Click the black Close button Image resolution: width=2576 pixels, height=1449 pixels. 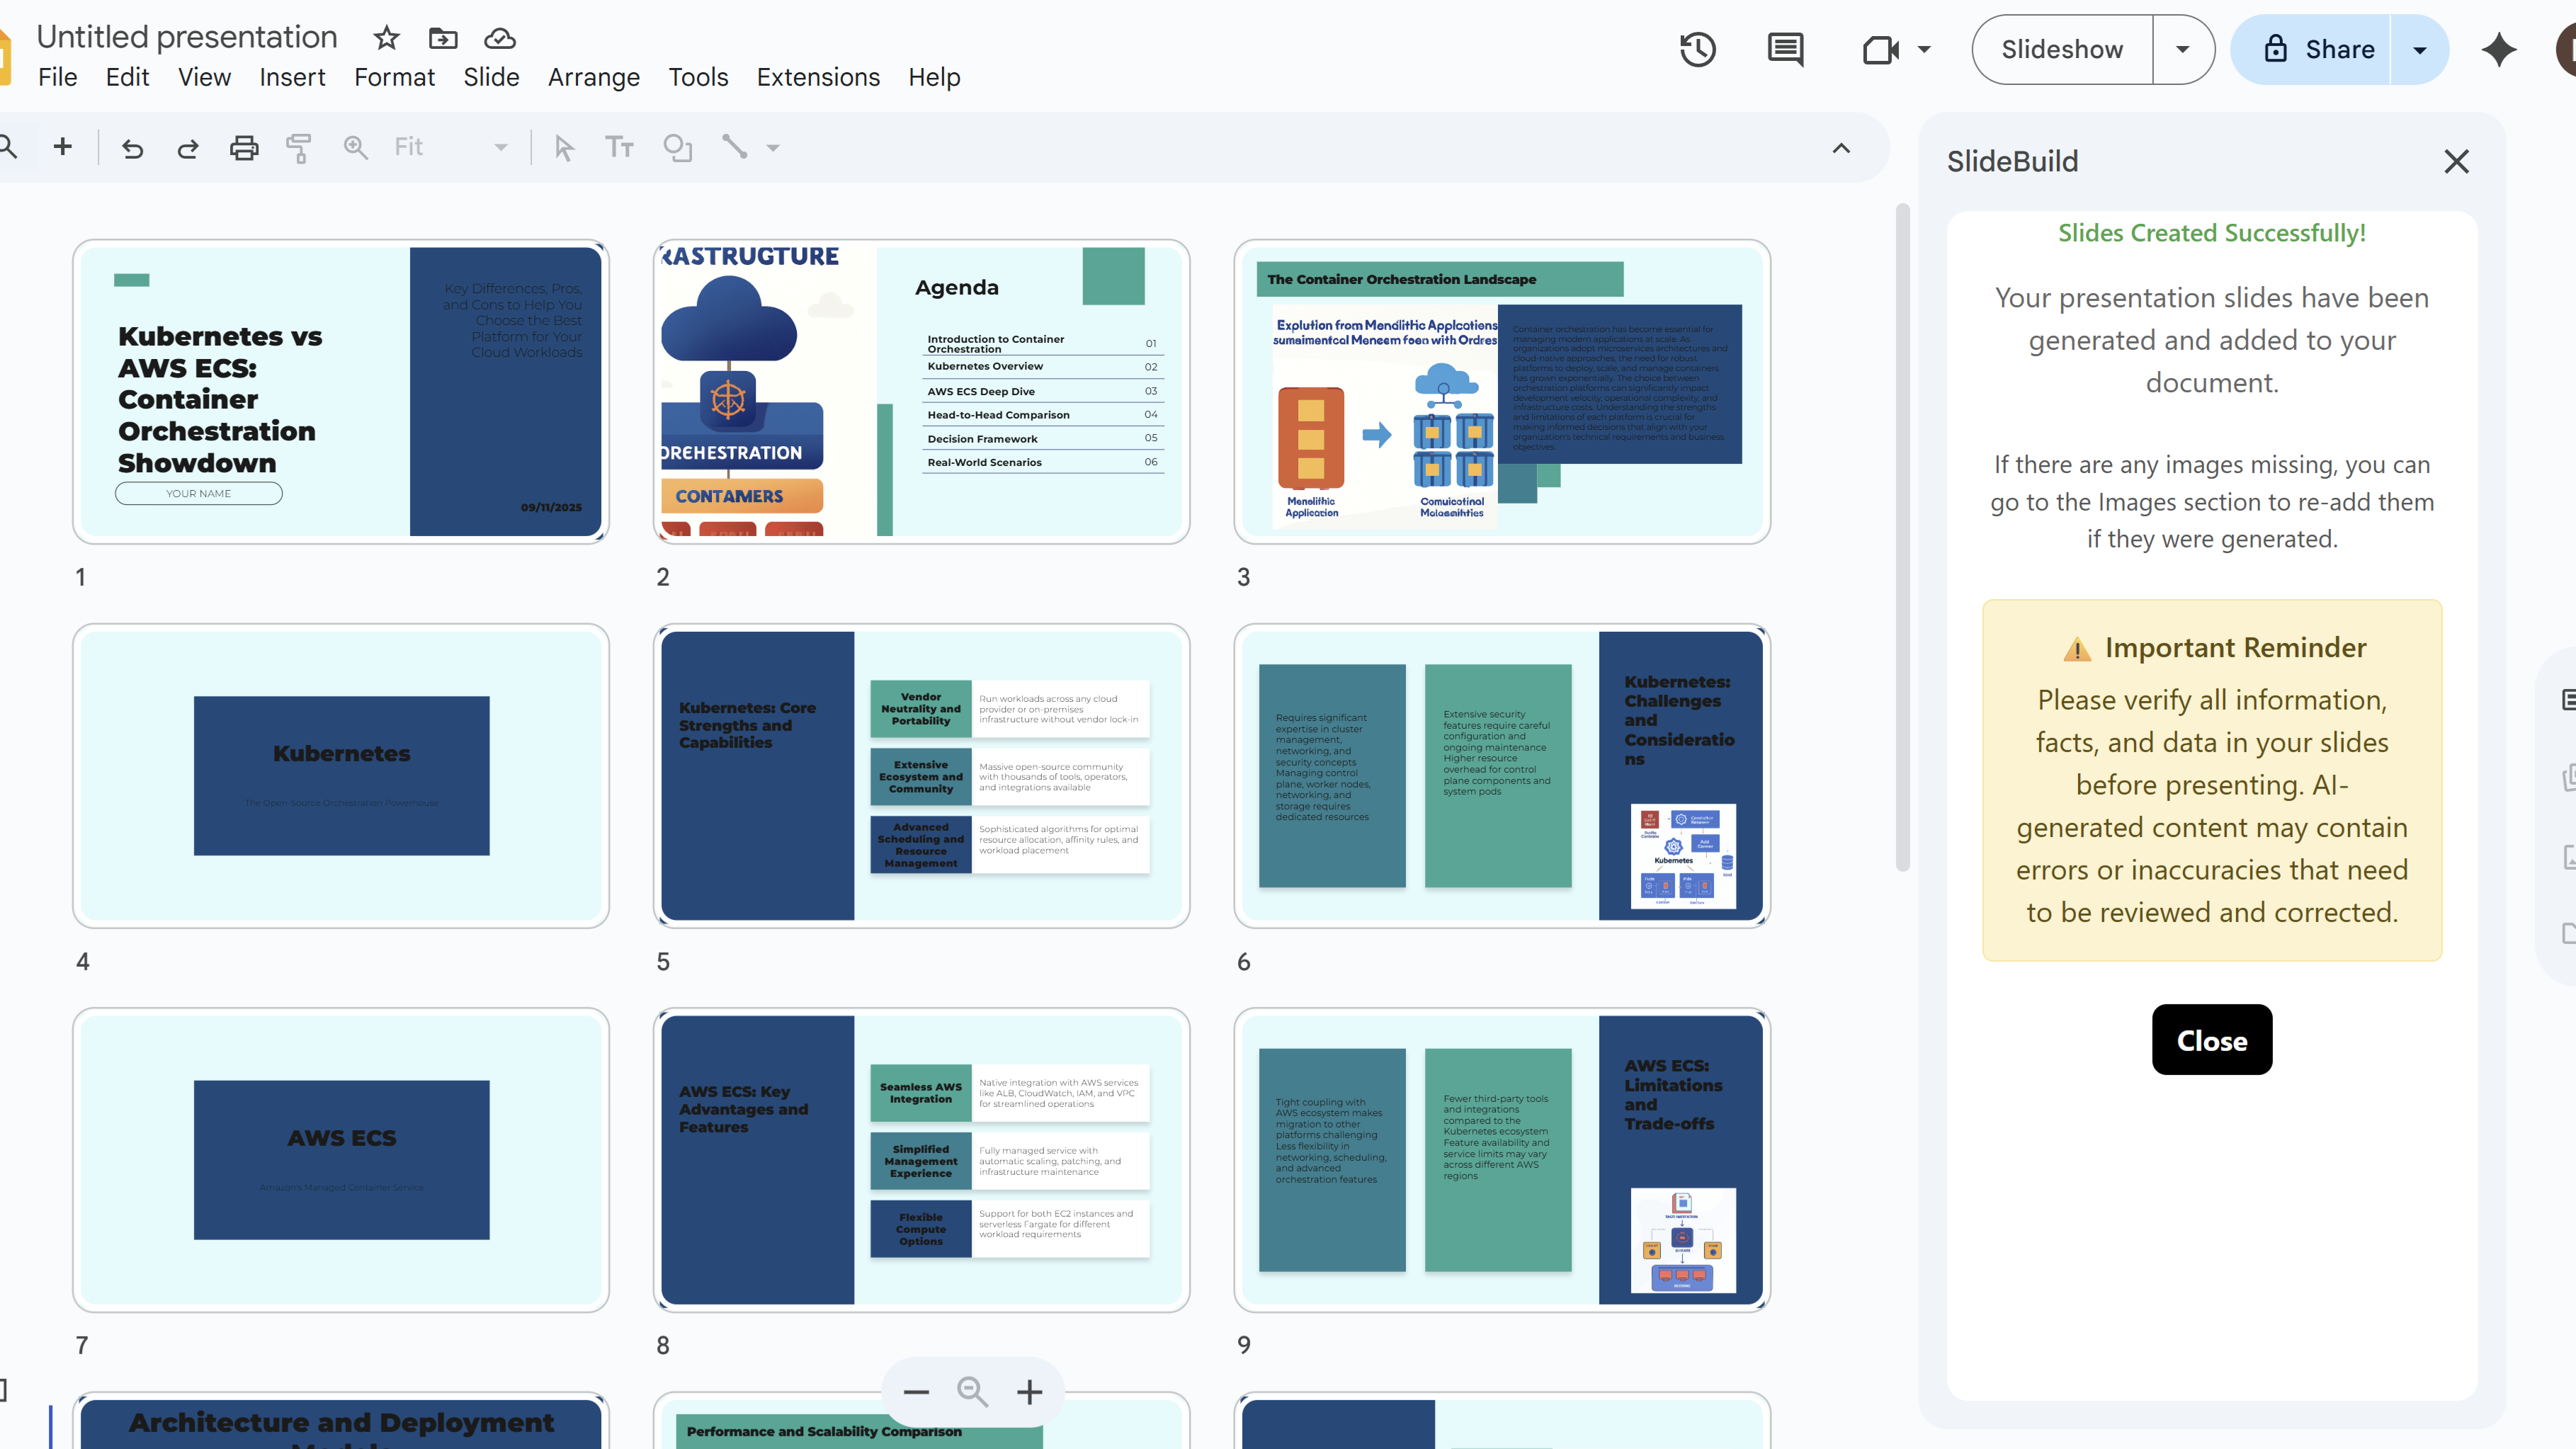tap(2212, 1040)
